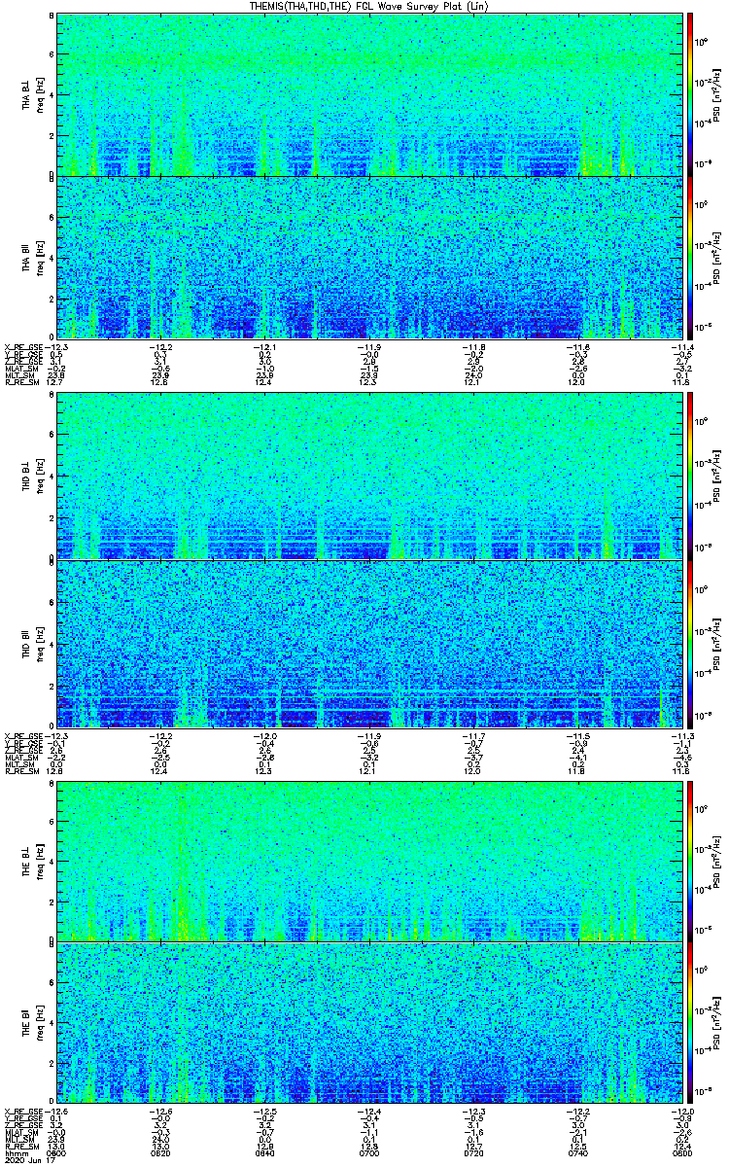The height and width of the screenshot is (1167, 729).
Task: Click the X_RE_GSE label under the THA panels
Action: point(22,347)
